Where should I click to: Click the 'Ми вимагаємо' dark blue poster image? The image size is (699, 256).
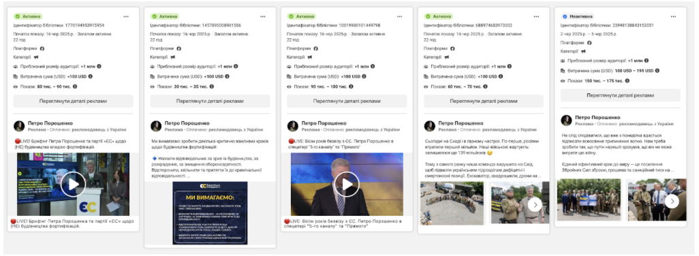(210, 213)
